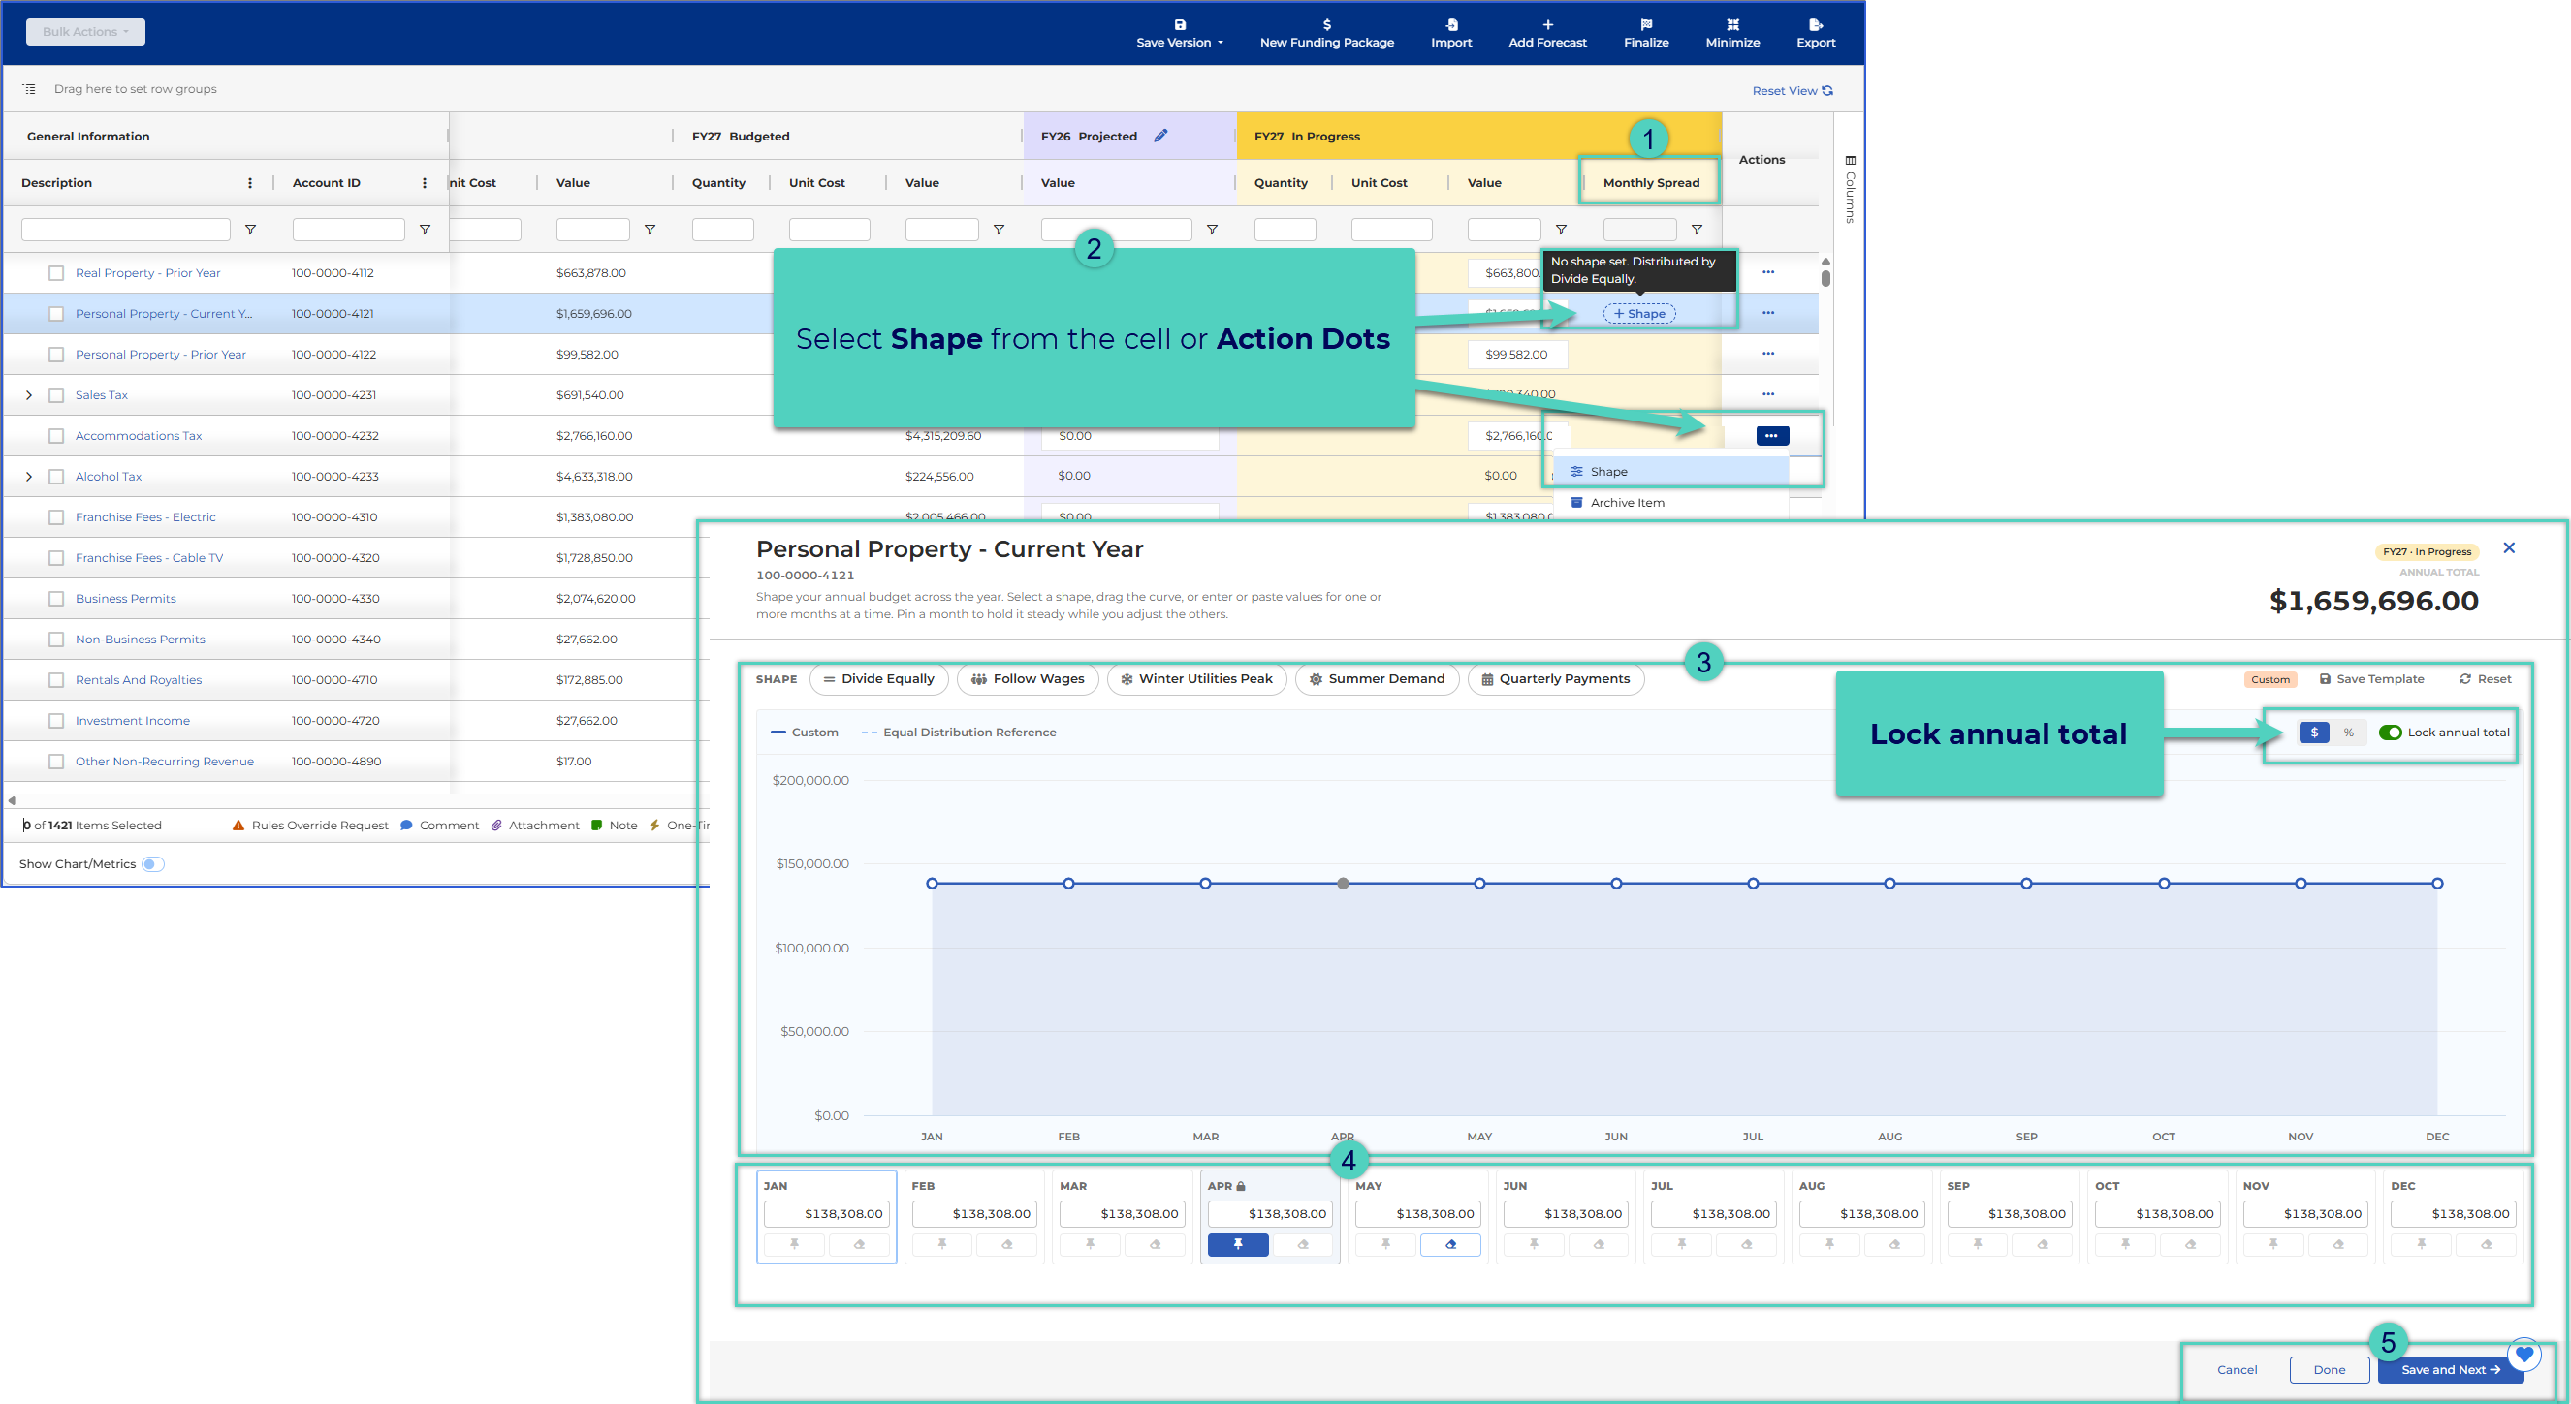Click the Import icon
The image size is (2571, 1404).
point(1451,24)
